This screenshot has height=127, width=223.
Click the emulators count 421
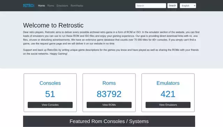coord(168,94)
